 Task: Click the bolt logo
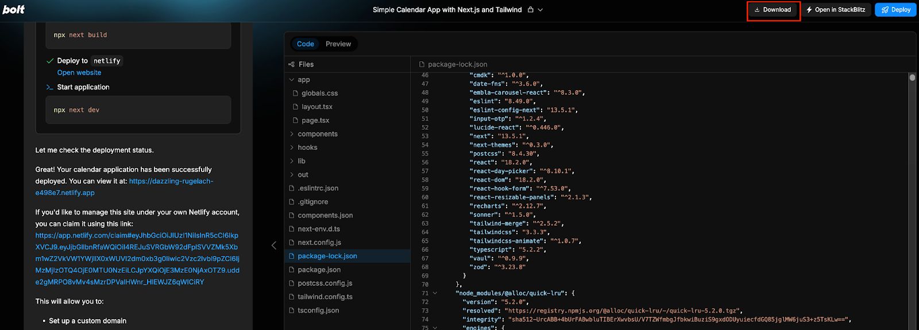(x=14, y=9)
